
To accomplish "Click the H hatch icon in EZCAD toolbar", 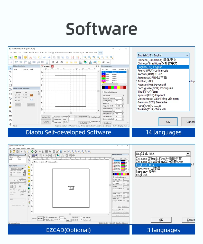I will pos(54,151).
